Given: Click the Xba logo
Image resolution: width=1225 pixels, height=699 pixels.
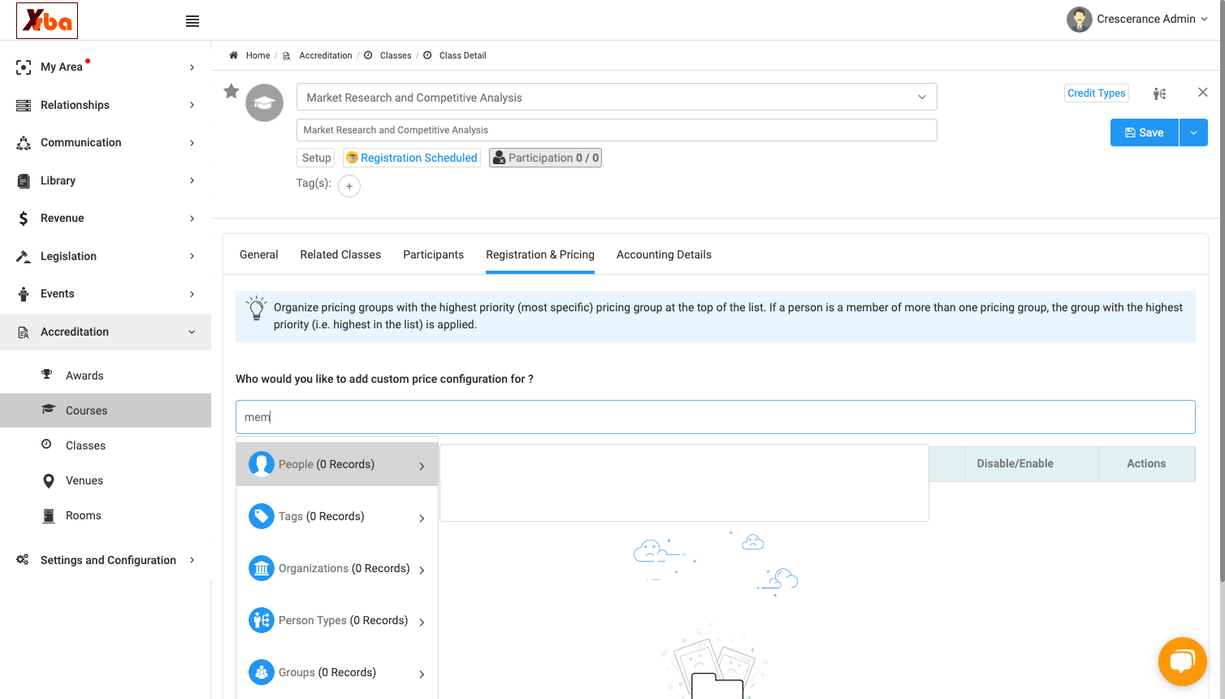Looking at the screenshot, I should click(47, 20).
